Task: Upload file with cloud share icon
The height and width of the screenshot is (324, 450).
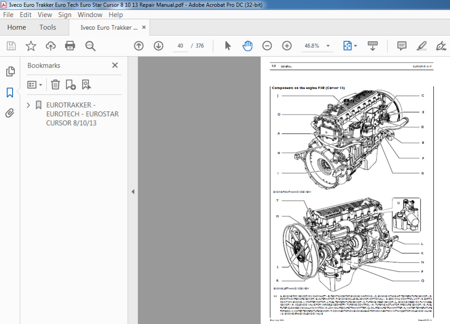Action: 50,46
